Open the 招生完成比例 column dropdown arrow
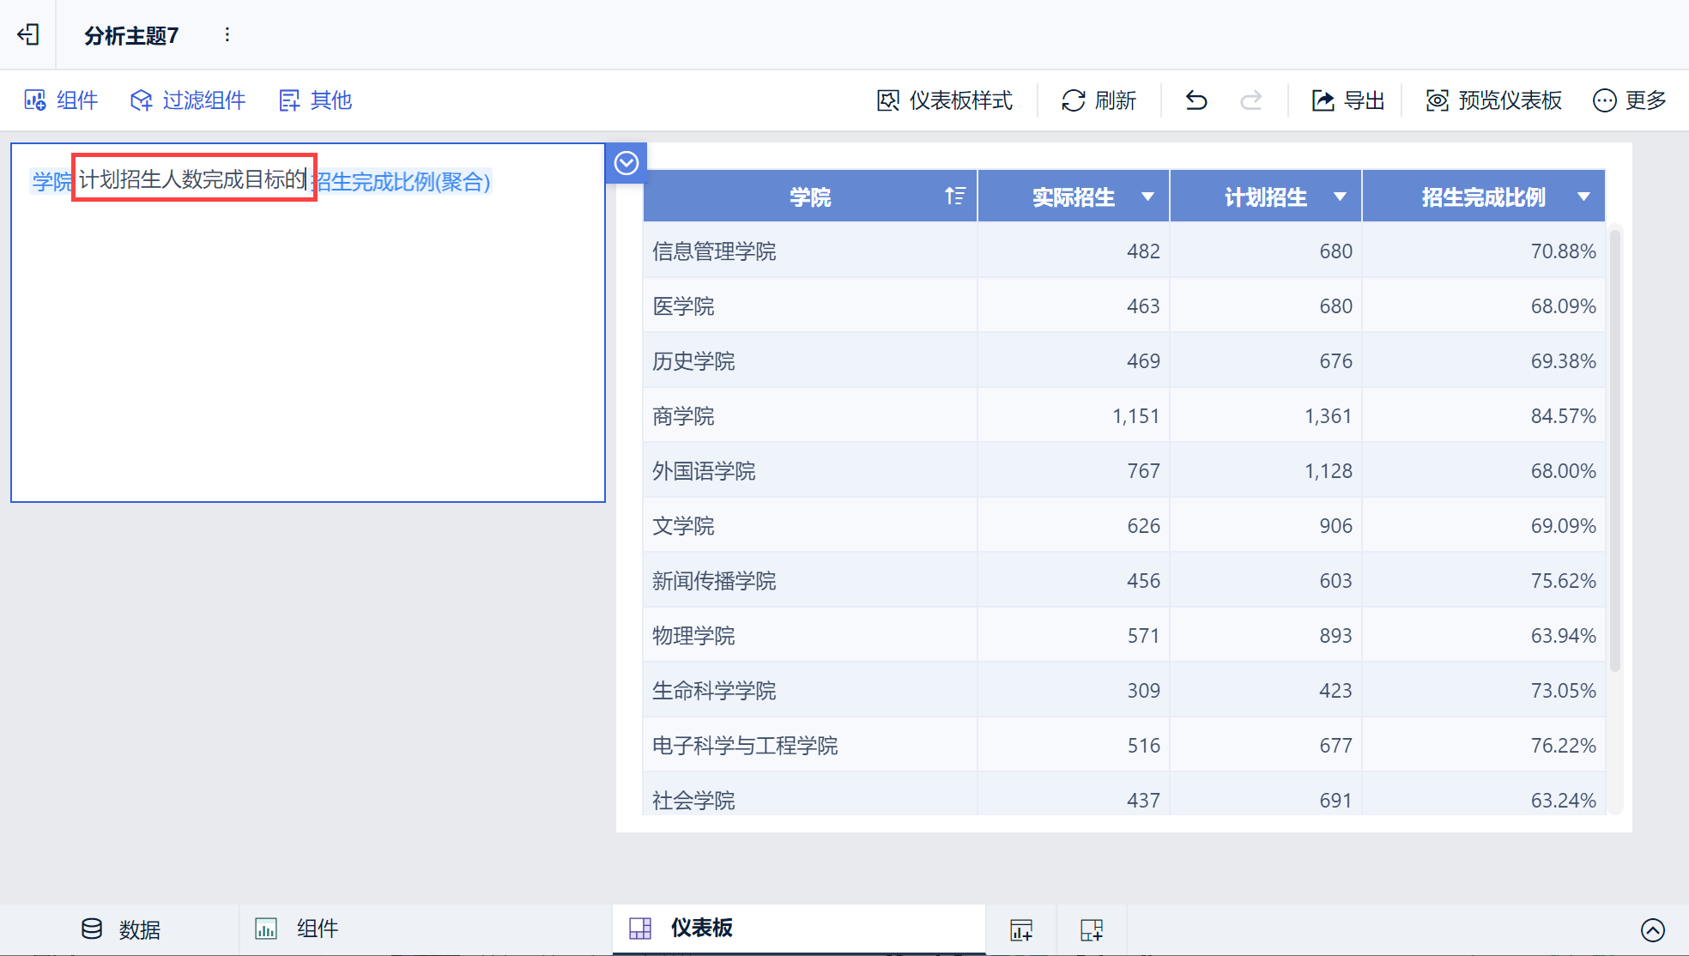 click(x=1583, y=197)
